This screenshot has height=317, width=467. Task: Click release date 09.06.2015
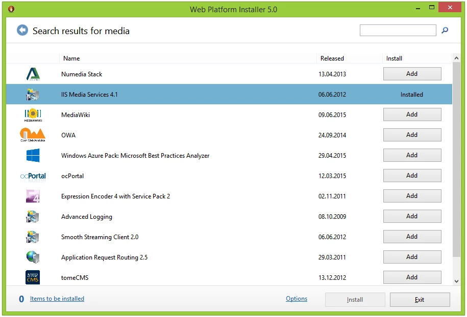332,115
